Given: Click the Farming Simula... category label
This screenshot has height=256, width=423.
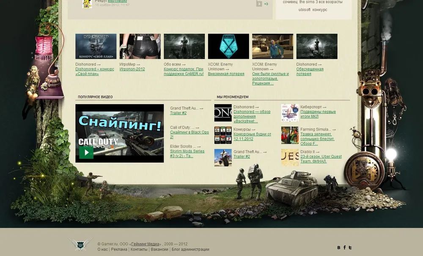Looking at the screenshot, I should 316,129.
